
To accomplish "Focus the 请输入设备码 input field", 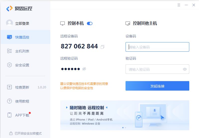I will coord(157,47).
